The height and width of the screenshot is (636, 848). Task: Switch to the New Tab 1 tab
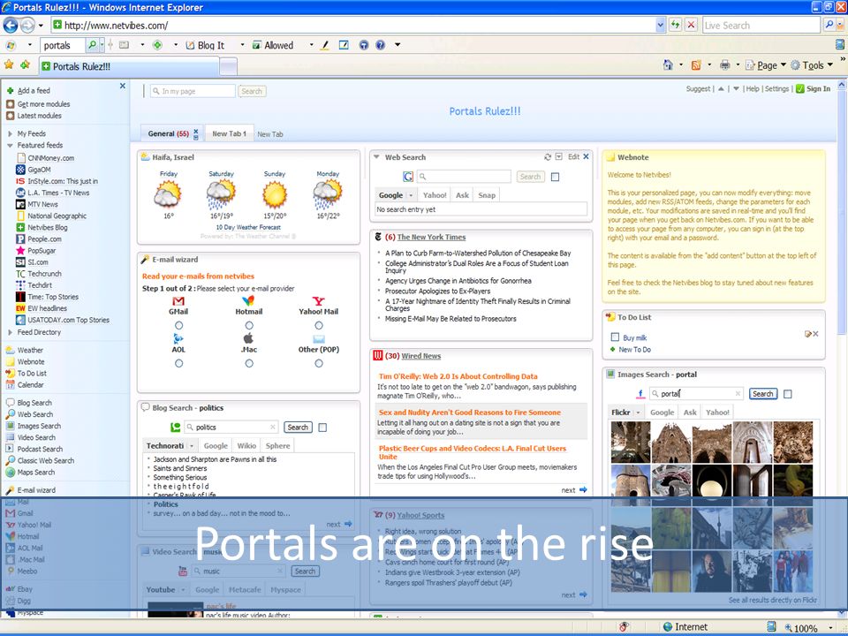230,133
